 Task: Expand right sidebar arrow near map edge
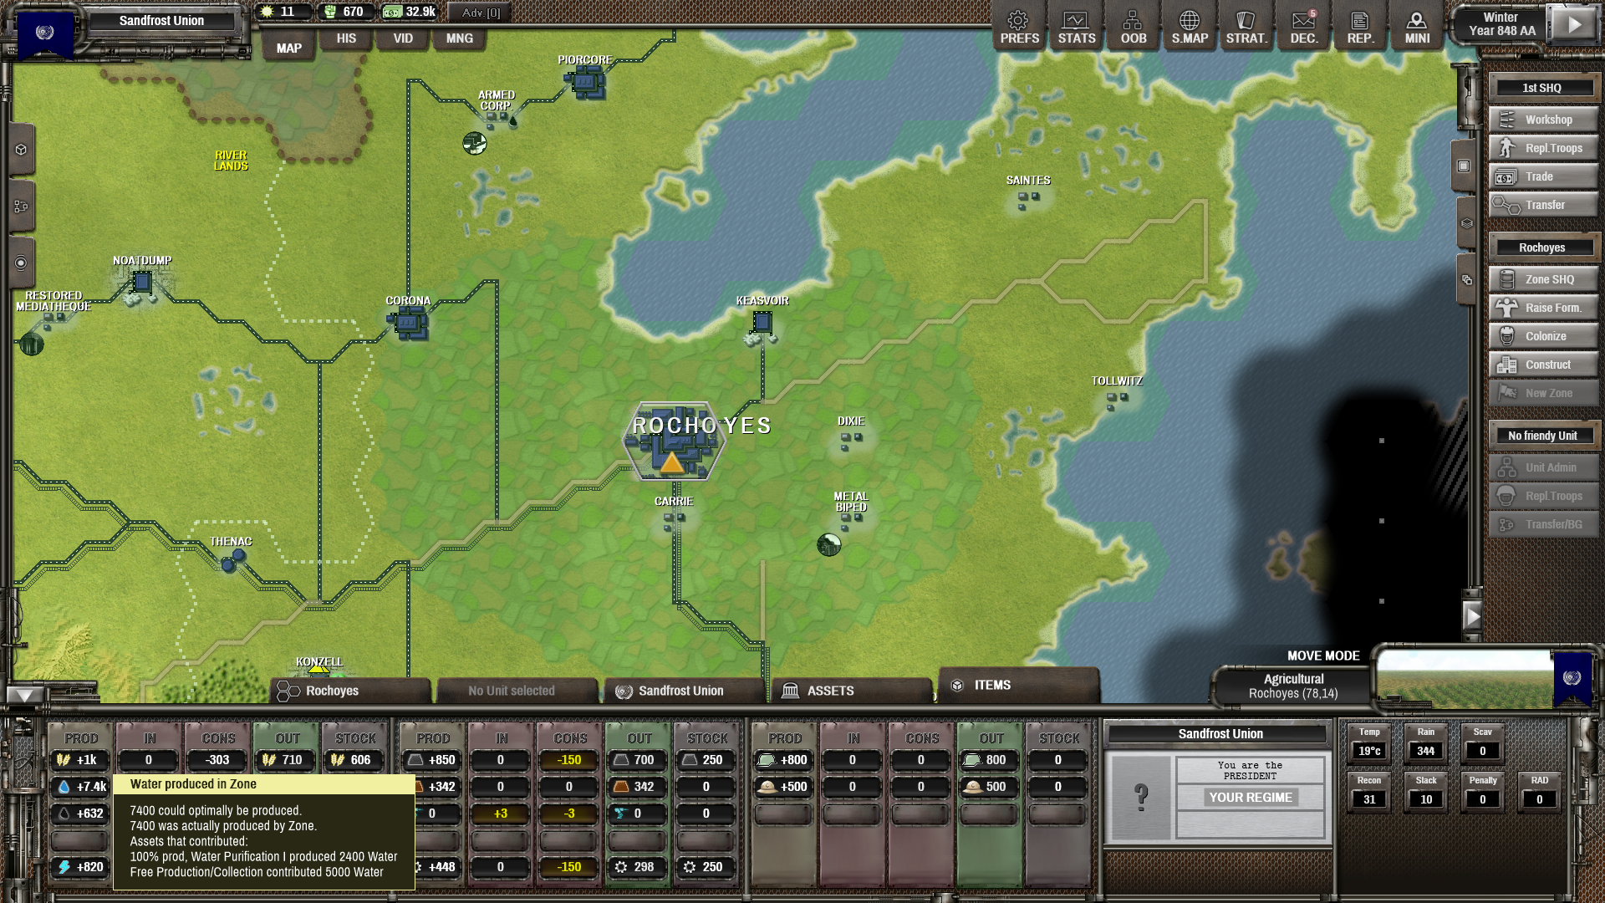click(1472, 616)
